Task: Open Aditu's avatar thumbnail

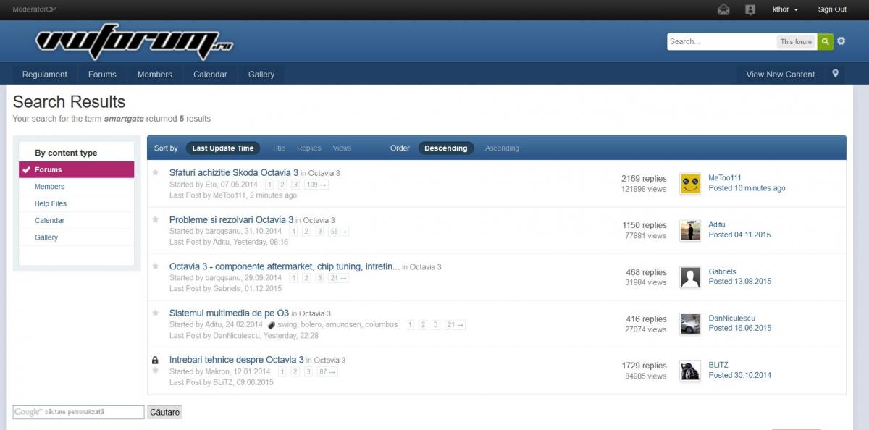Action: coord(690,230)
